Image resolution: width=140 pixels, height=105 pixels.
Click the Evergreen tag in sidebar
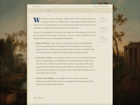point(103,42)
